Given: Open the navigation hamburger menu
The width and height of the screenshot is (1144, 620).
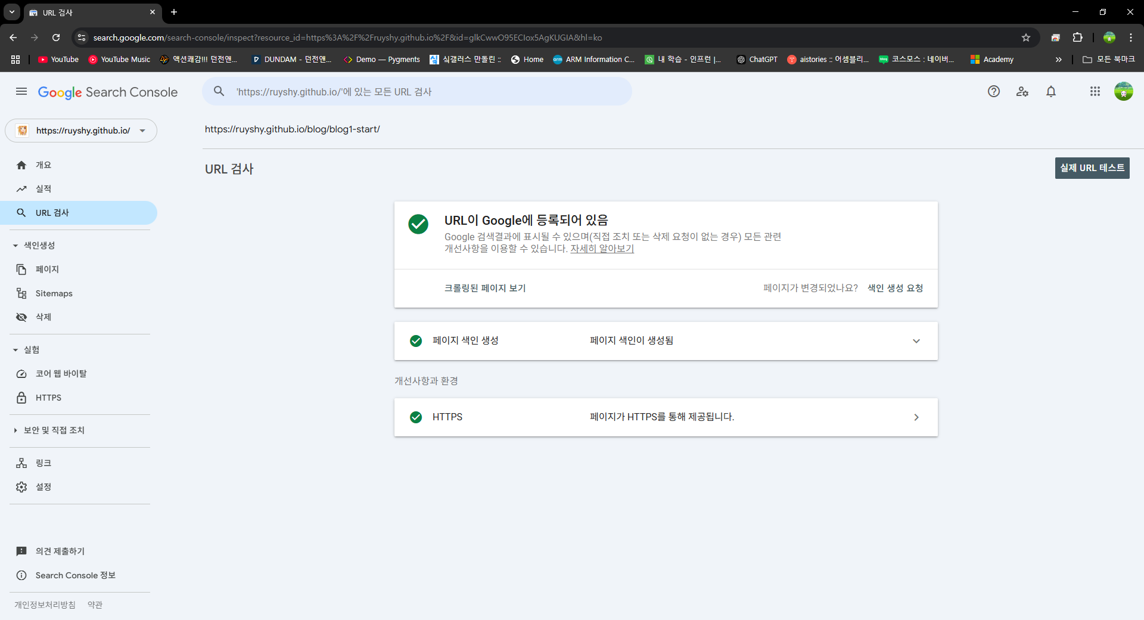Looking at the screenshot, I should click(x=21, y=91).
